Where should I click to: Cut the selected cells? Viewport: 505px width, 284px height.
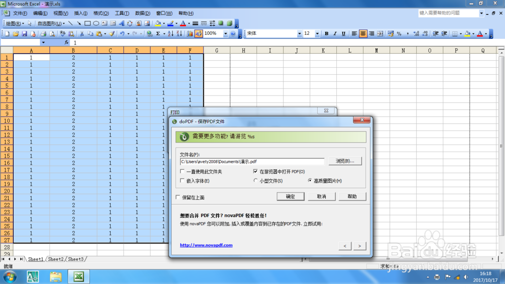click(82, 33)
